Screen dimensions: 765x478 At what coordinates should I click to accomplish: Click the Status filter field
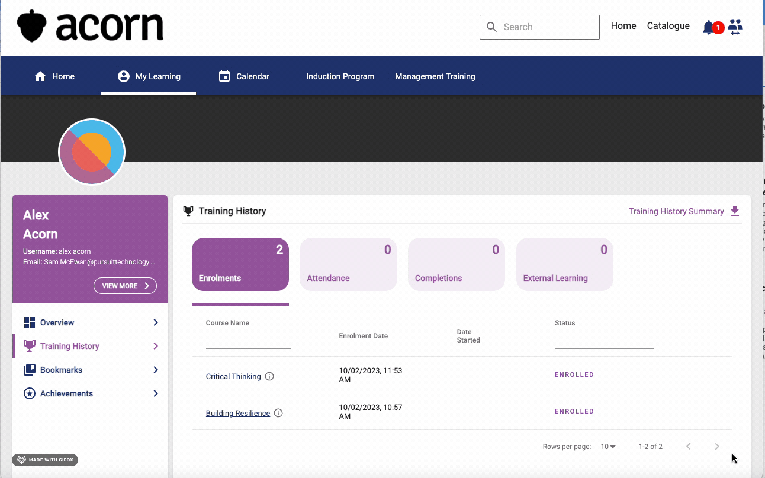[x=603, y=341]
